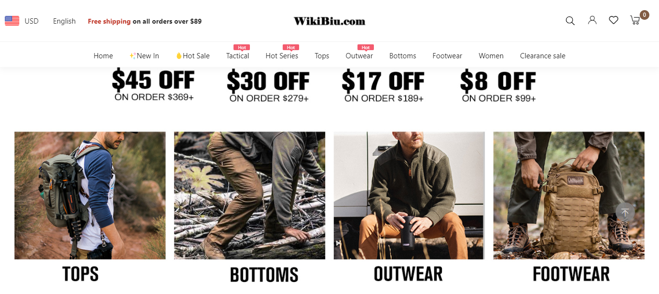Go to the Home menu item
Viewport: 659px width, 294px height.
(x=103, y=56)
